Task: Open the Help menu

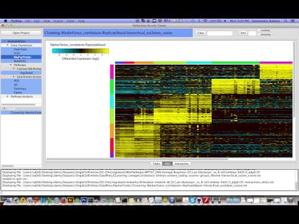Action: (81, 21)
